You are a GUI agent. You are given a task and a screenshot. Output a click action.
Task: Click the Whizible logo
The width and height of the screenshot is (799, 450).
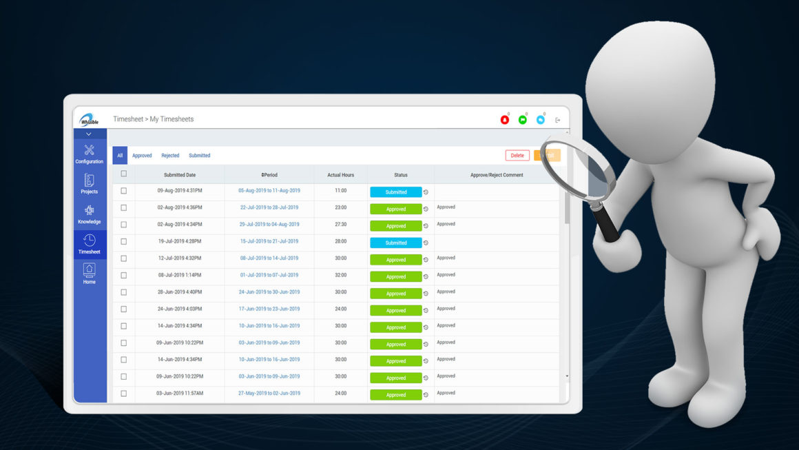90,120
